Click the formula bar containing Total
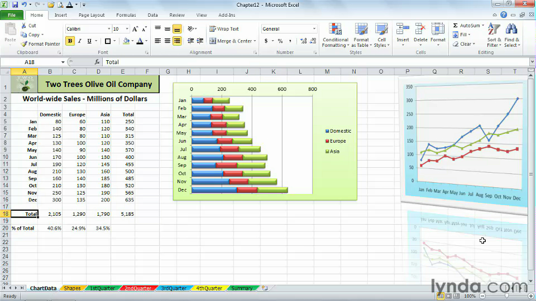The width and height of the screenshot is (536, 301). click(316, 62)
